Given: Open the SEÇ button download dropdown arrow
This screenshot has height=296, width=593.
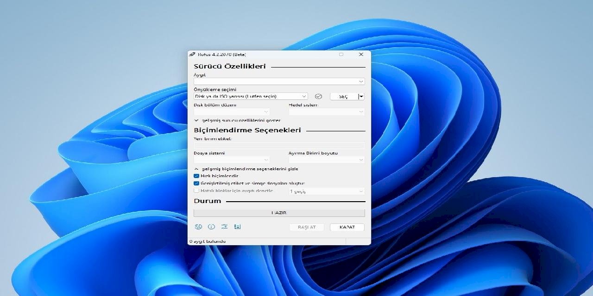Looking at the screenshot, I should coord(361,96).
